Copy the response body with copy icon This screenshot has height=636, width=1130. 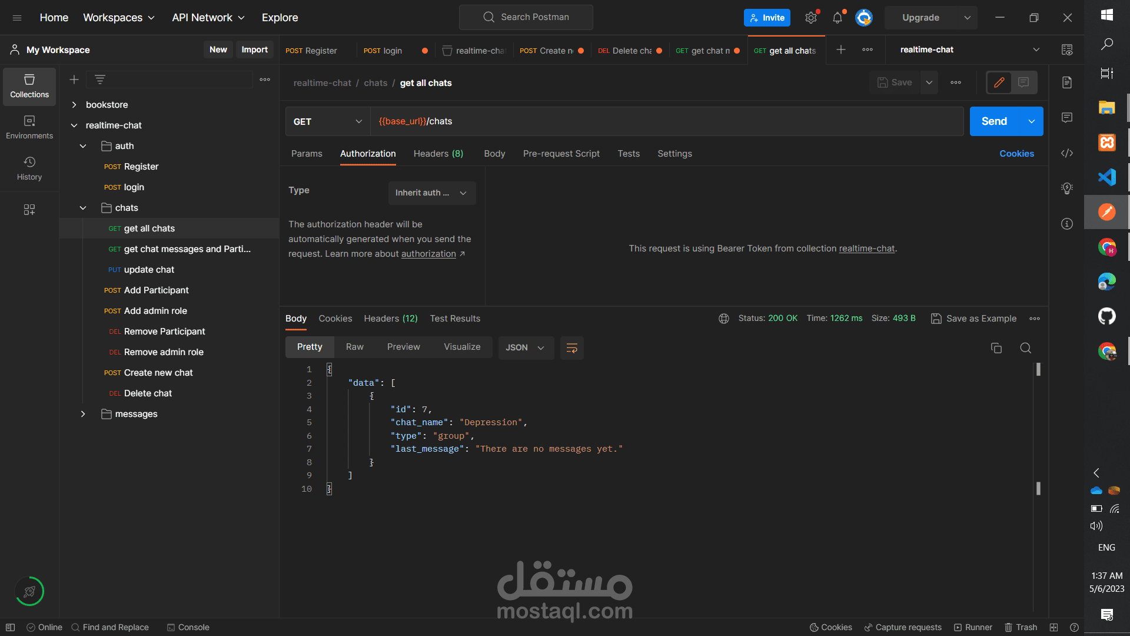[996, 348]
